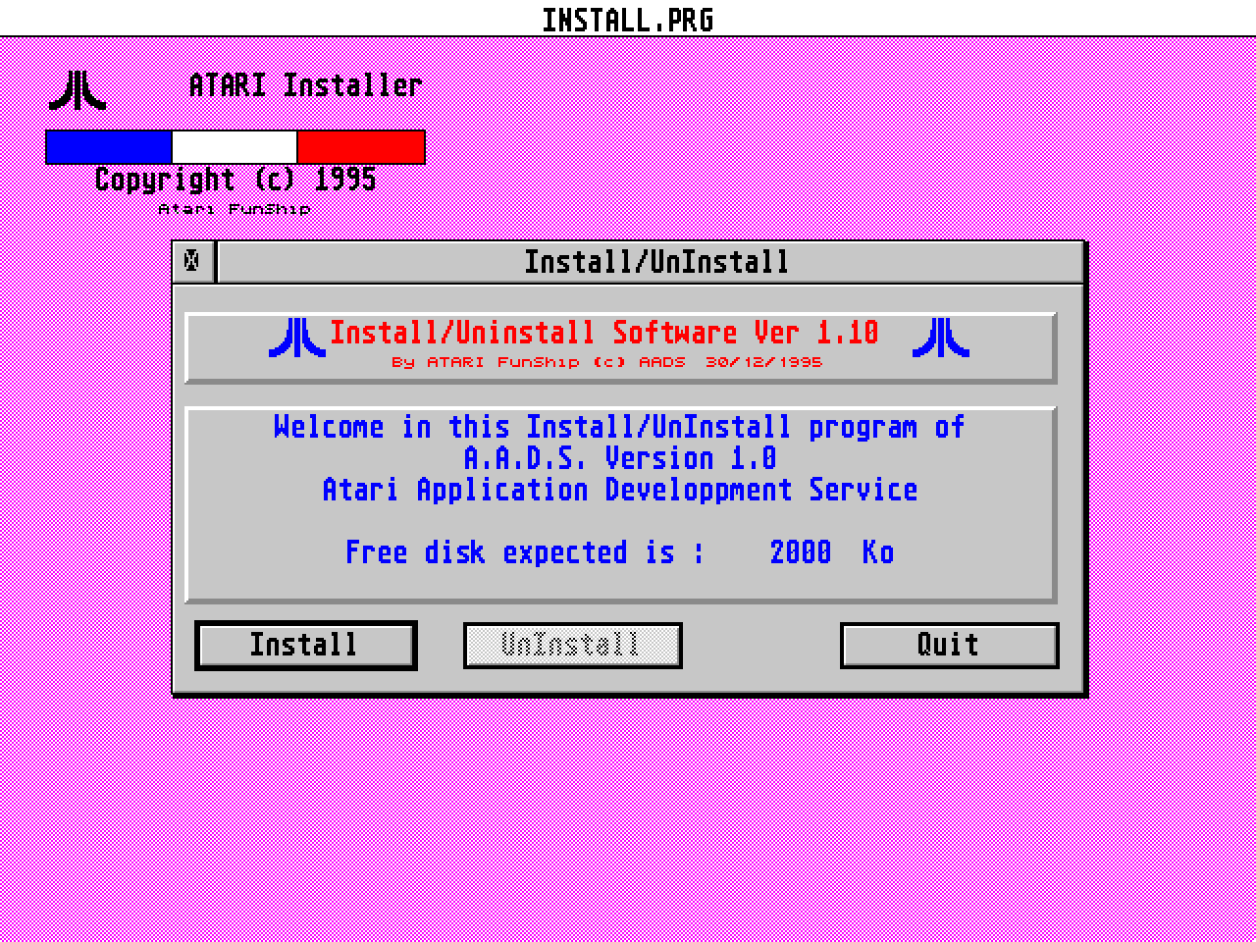Click the 'Atari Application Developpment Service' line
The image size is (1256, 942).
(620, 490)
